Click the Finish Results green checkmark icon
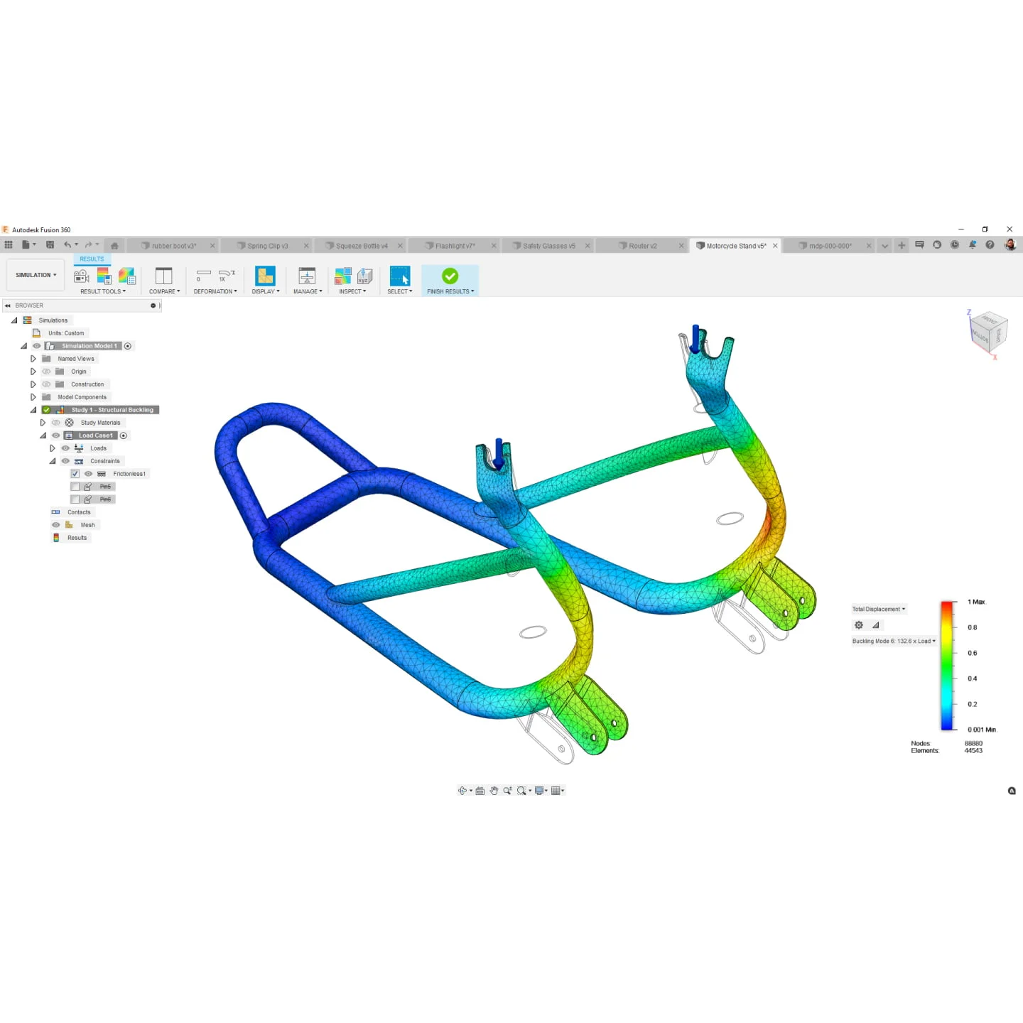The width and height of the screenshot is (1023, 1023). (x=450, y=276)
